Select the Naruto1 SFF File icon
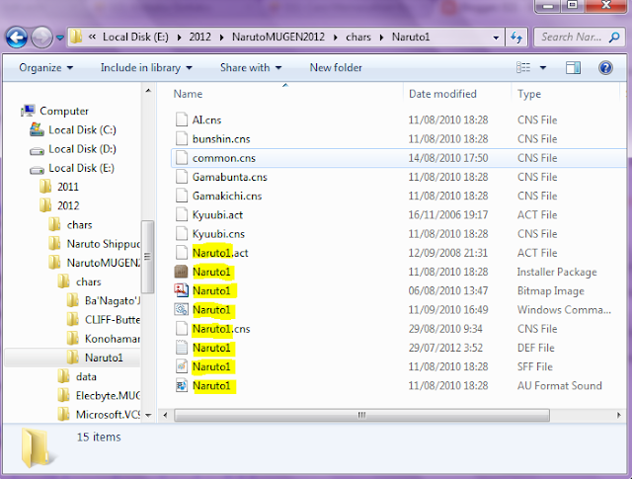 click(182, 366)
